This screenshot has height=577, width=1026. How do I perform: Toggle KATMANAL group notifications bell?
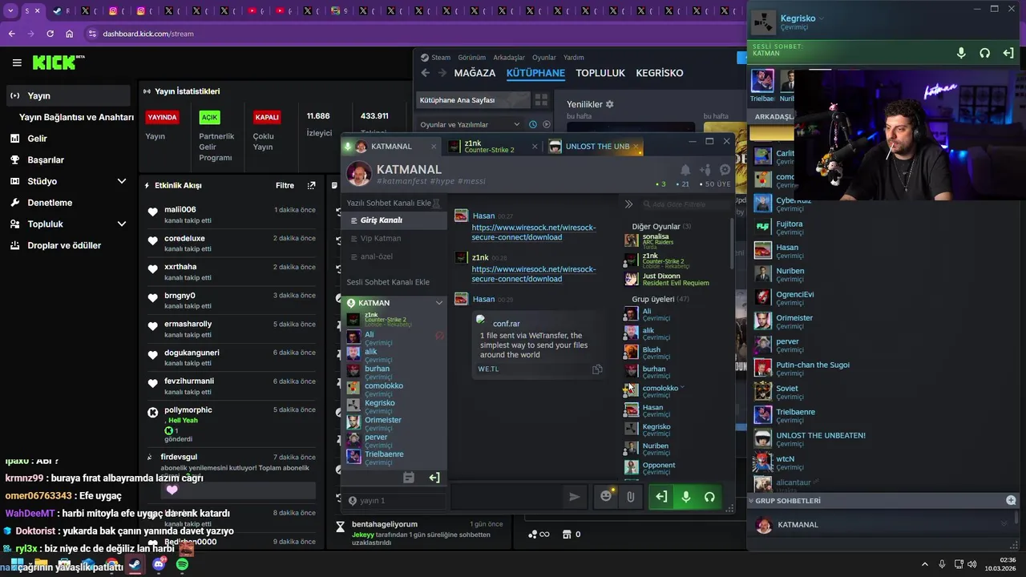tap(685, 170)
